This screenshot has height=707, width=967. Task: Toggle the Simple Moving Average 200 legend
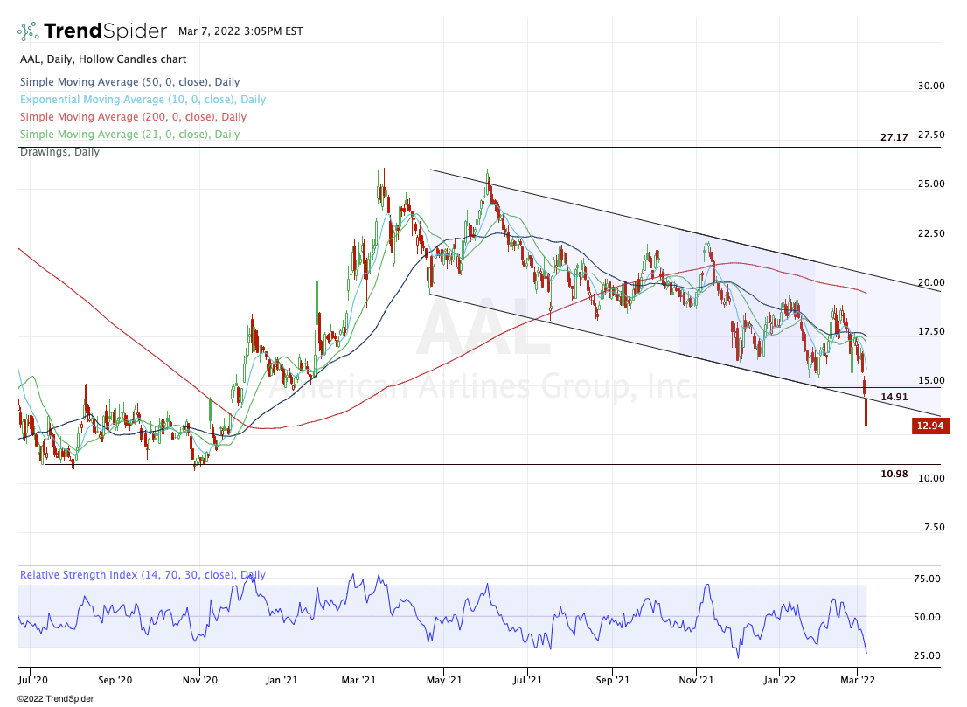click(133, 117)
